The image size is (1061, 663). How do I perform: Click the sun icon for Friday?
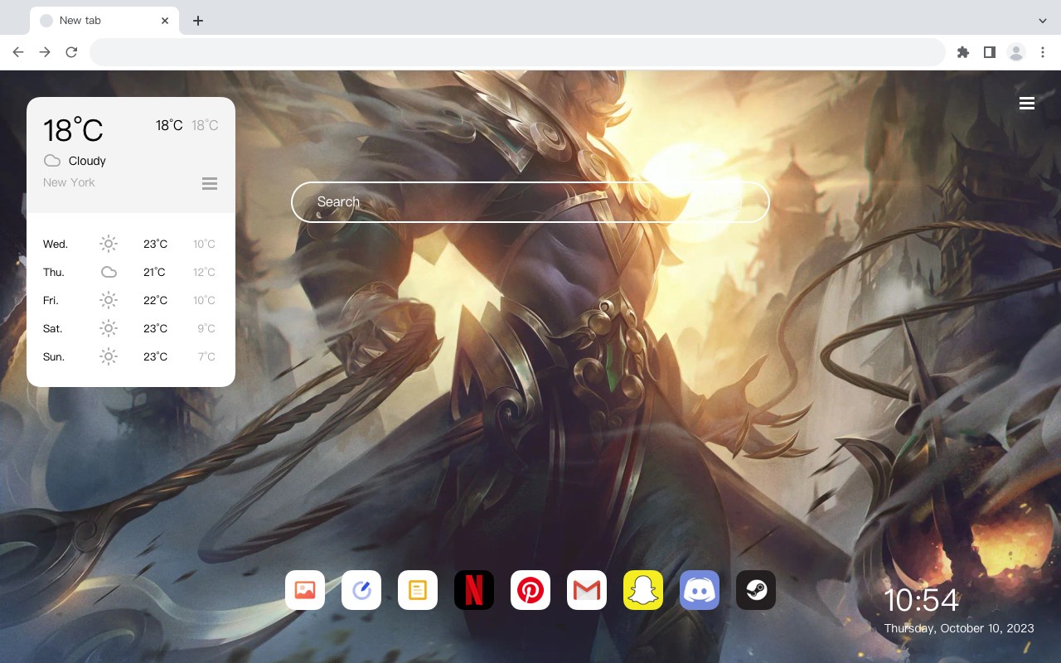point(109,300)
